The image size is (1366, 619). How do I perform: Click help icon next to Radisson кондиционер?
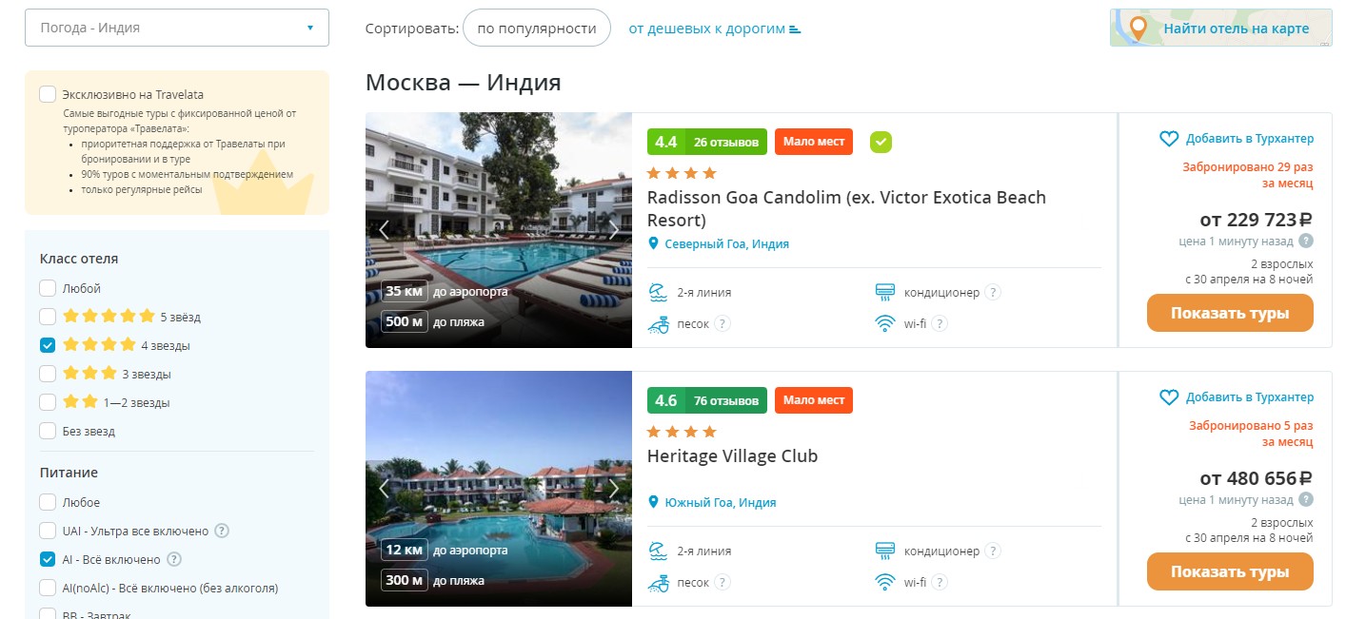point(993,293)
